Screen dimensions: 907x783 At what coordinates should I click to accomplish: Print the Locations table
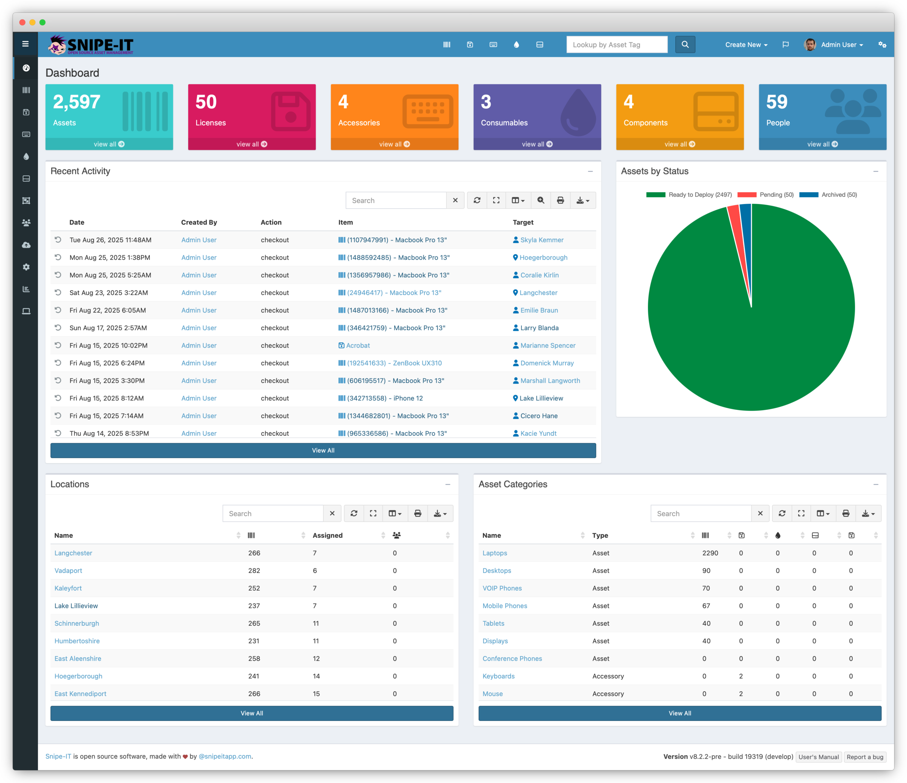coord(418,513)
